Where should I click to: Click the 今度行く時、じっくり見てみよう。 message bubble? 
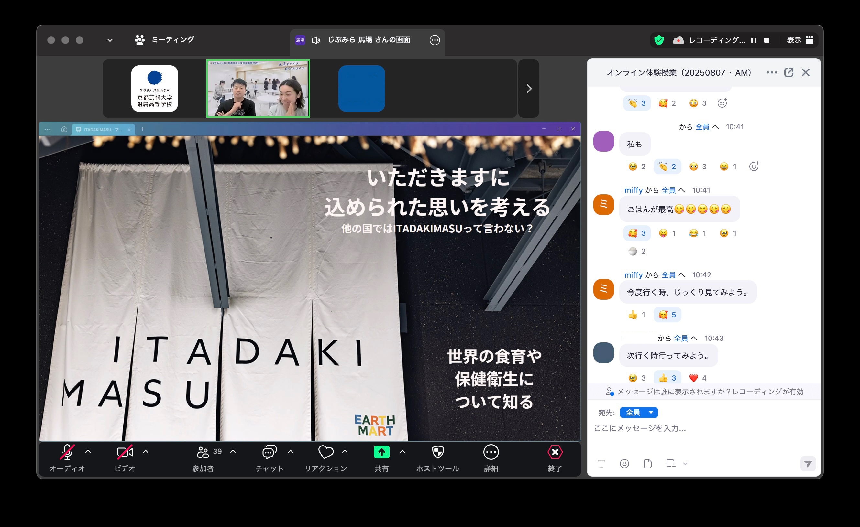(x=688, y=292)
